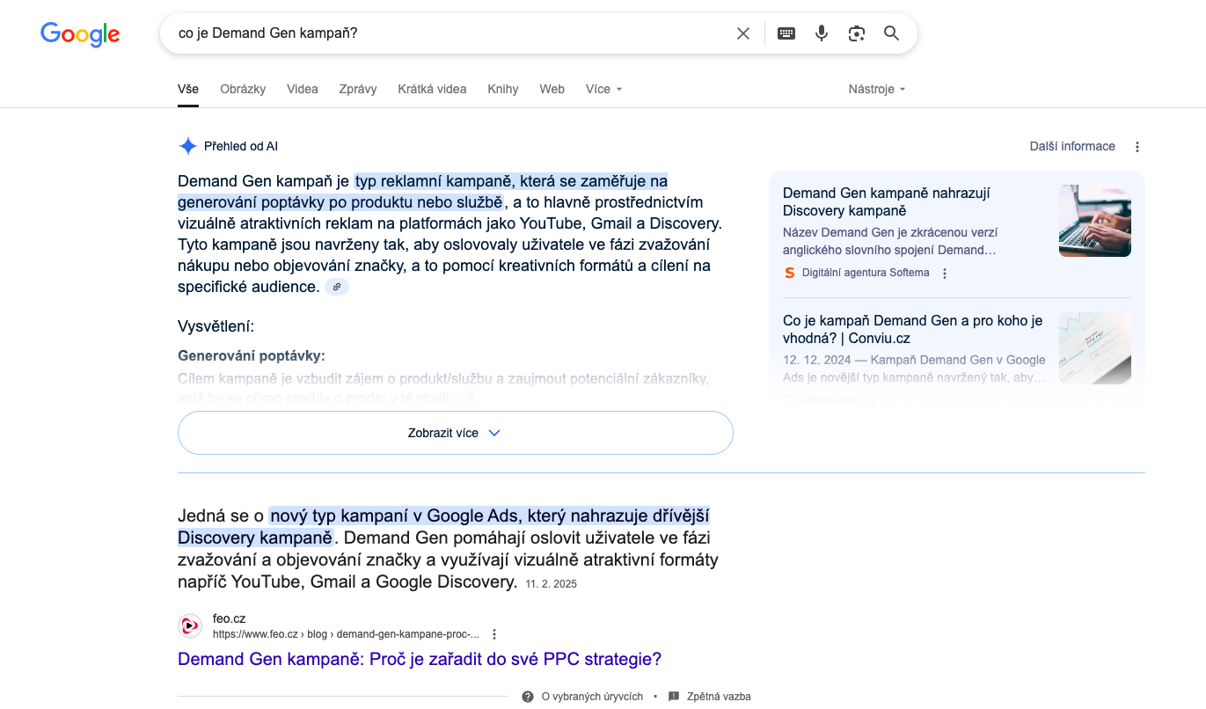Clear the search query with the X icon
Screen dimensions: 1206x709
(743, 33)
